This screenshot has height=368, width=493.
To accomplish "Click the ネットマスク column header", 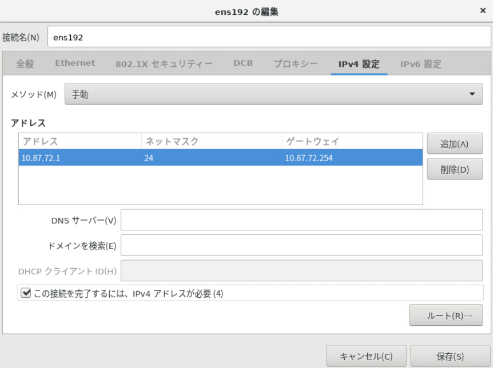I will click(211, 141).
